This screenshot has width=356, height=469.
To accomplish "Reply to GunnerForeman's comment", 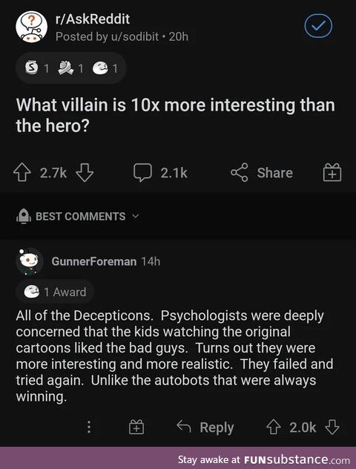I will point(205,427).
